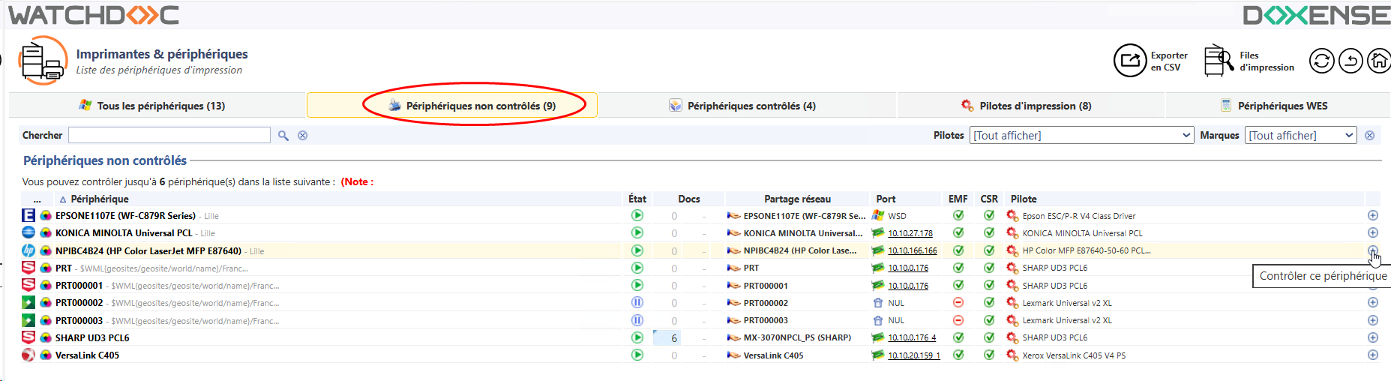Clear search field with the X icon
The width and height of the screenshot is (1391, 381).
pyautogui.click(x=303, y=136)
